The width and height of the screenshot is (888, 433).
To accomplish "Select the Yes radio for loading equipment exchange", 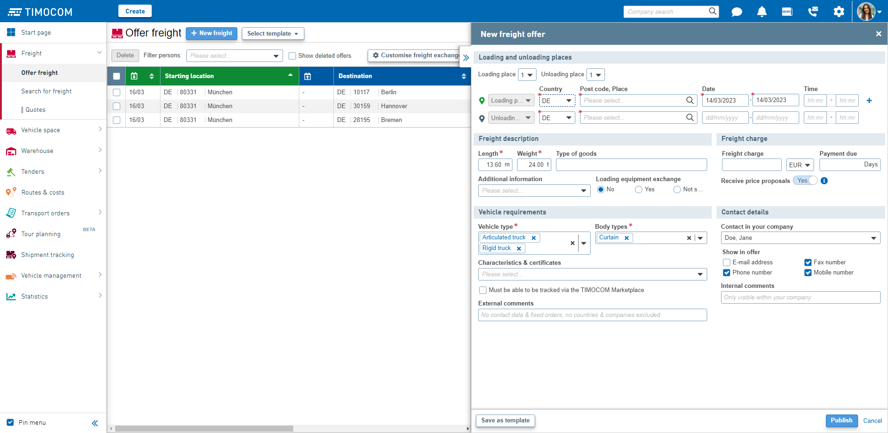I will 639,189.
